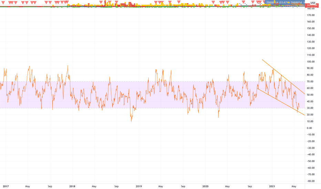Select the upper descending orange trendline
This screenshot has height=189, width=321.
pyautogui.click(x=283, y=77)
